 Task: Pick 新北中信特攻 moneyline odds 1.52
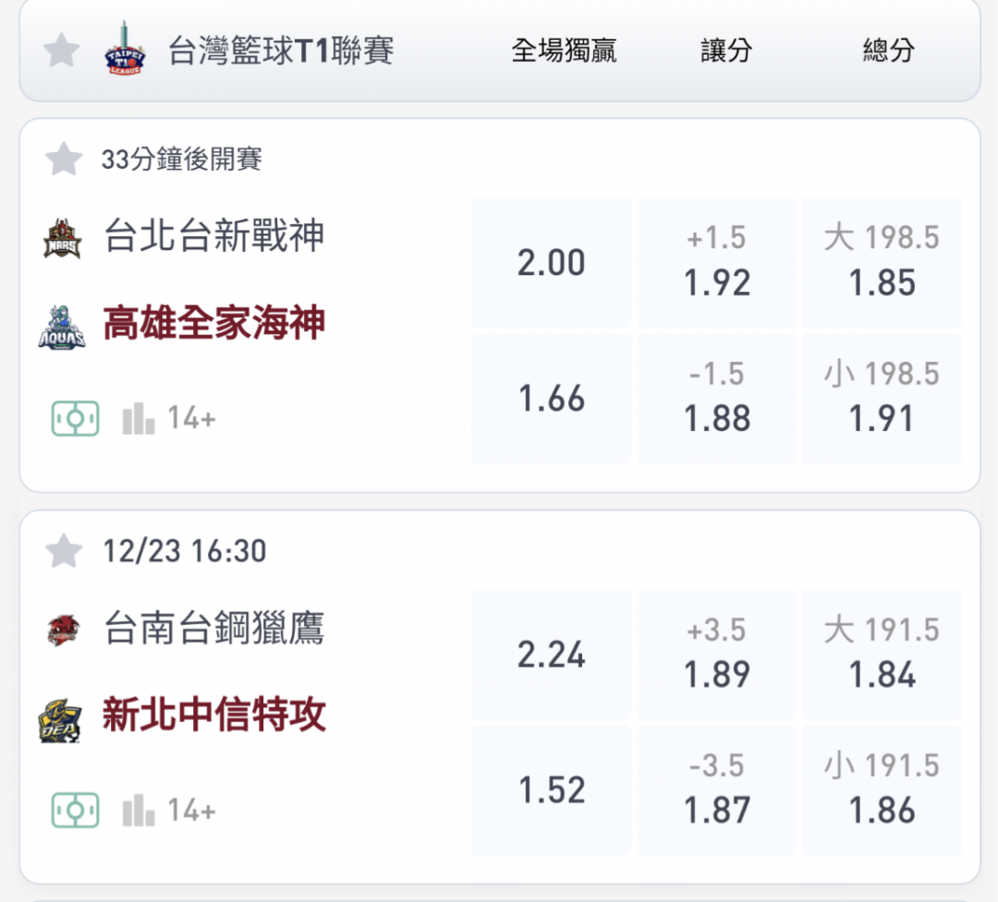coord(551,790)
